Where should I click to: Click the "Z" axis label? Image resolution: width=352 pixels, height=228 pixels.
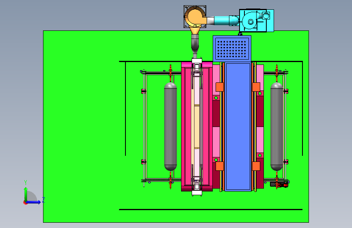click(43, 200)
